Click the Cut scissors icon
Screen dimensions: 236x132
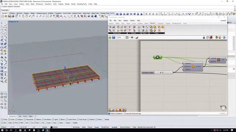(20, 16)
